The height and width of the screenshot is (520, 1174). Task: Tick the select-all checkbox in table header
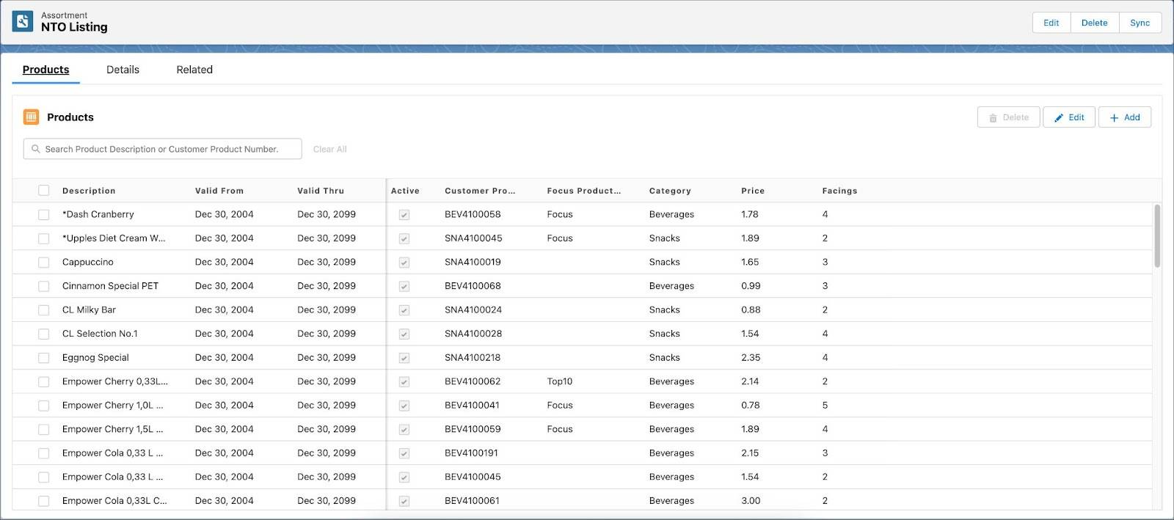coord(44,191)
